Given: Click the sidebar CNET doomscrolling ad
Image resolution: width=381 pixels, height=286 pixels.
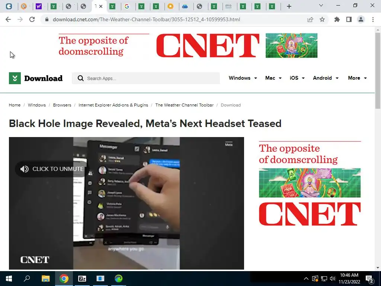Looking at the screenshot, I should (310, 184).
